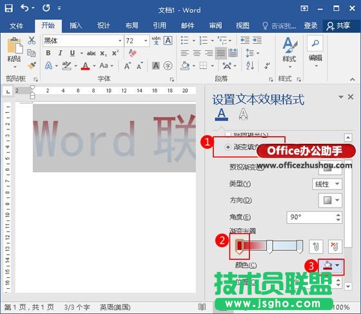Sort text with the A-Z icon

coord(250,66)
